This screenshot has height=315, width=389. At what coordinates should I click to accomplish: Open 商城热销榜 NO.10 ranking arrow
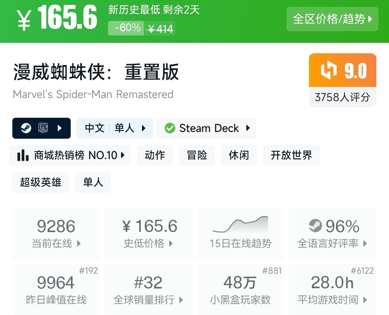coord(123,155)
